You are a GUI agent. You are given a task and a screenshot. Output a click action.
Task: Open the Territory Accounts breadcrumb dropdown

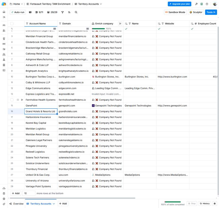[101, 4]
